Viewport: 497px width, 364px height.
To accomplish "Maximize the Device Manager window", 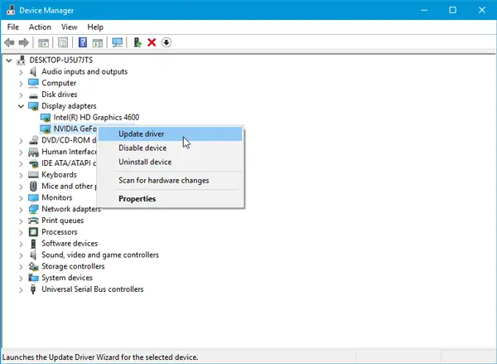I will pos(453,10).
